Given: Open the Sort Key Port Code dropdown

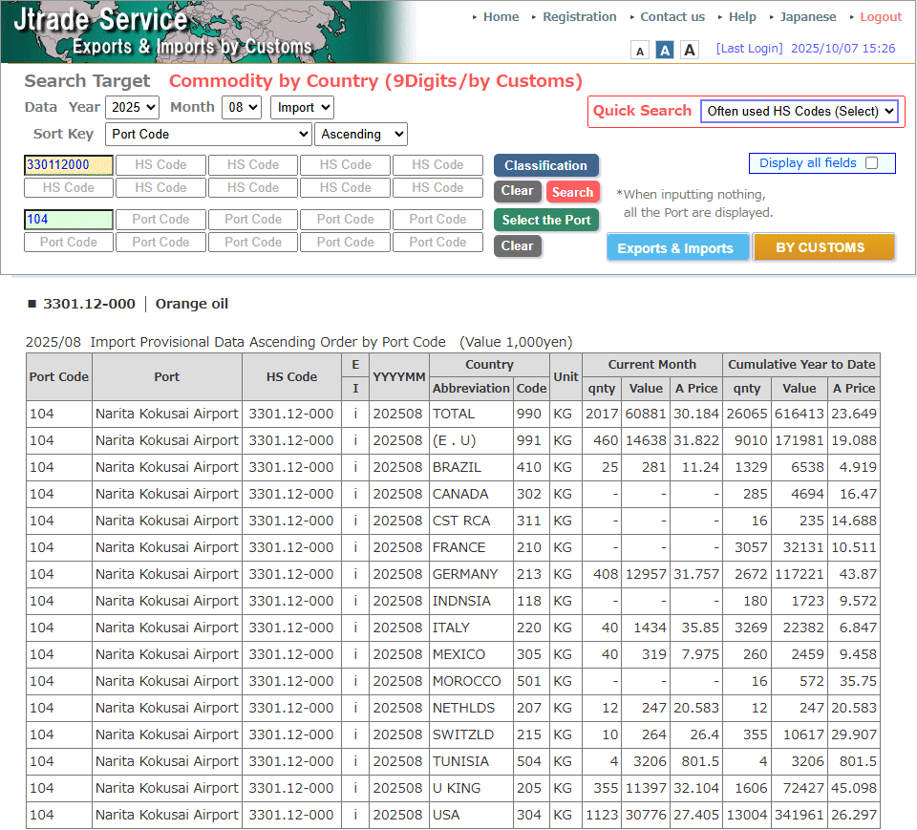Looking at the screenshot, I should click(208, 135).
